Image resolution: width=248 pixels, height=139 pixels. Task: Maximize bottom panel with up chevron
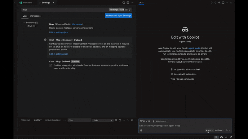(128, 120)
